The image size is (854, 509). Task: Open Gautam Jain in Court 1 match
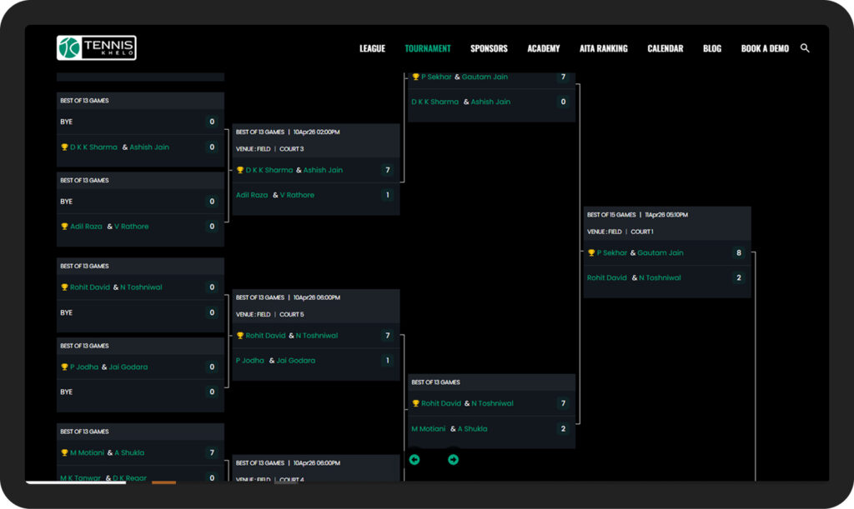point(661,252)
